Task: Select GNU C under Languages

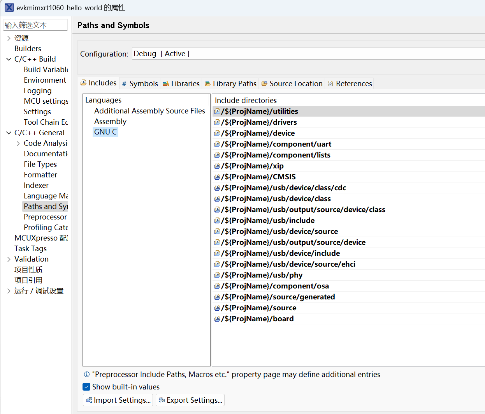Action: pyautogui.click(x=105, y=132)
